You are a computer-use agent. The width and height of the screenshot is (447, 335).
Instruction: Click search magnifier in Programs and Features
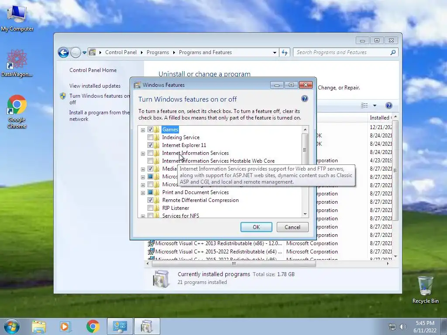(393, 52)
